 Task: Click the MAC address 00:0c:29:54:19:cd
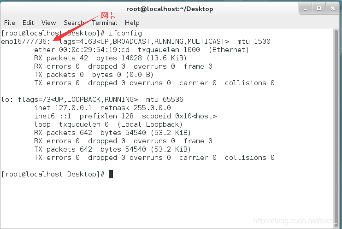[94, 50]
